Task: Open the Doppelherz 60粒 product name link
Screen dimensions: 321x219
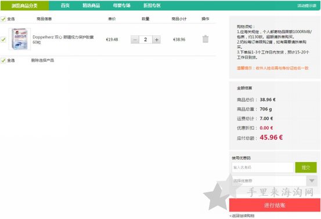Action: click(x=63, y=40)
